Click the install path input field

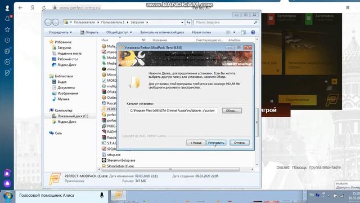(173, 111)
